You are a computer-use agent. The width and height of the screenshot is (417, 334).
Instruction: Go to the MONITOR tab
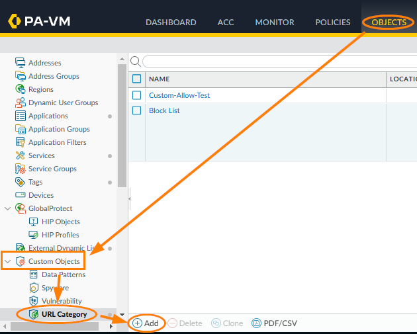[275, 22]
